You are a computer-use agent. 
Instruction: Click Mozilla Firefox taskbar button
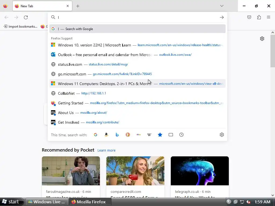coord(90,202)
